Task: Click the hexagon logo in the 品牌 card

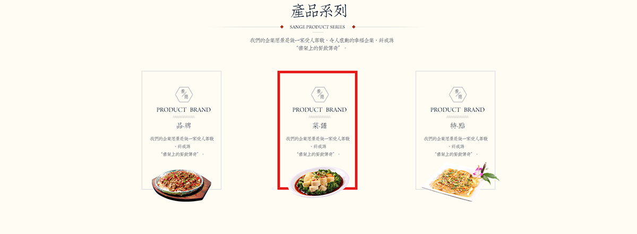Action: click(184, 95)
